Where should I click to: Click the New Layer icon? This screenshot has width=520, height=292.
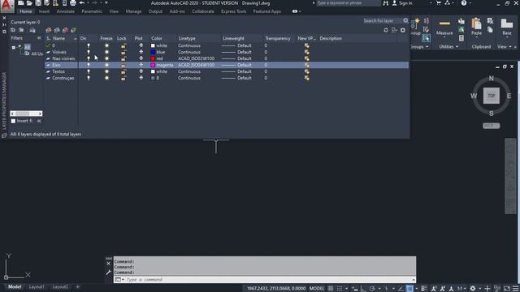49,30
